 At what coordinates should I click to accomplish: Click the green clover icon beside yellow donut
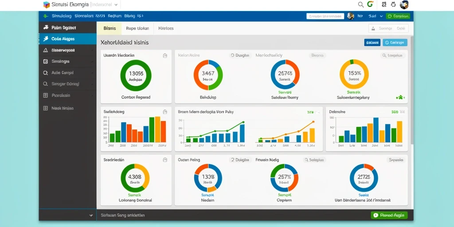click(400, 98)
